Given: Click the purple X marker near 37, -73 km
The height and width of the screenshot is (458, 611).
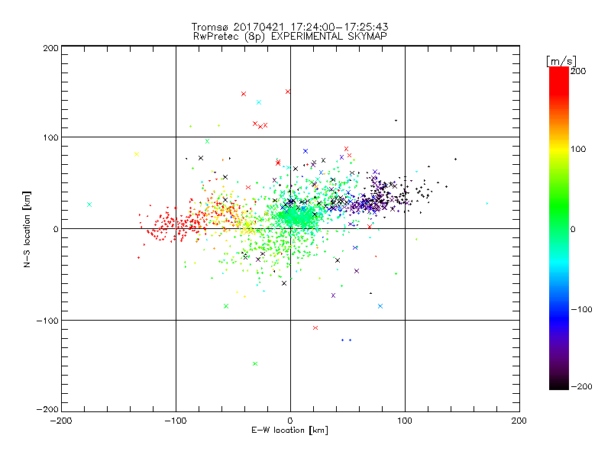Looking at the screenshot, I should [333, 295].
